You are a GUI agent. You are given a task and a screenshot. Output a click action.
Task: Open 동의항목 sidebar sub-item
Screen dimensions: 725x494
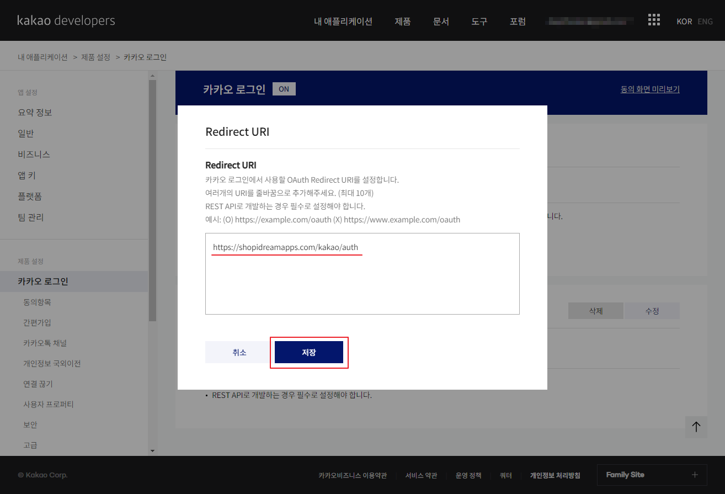coord(37,302)
